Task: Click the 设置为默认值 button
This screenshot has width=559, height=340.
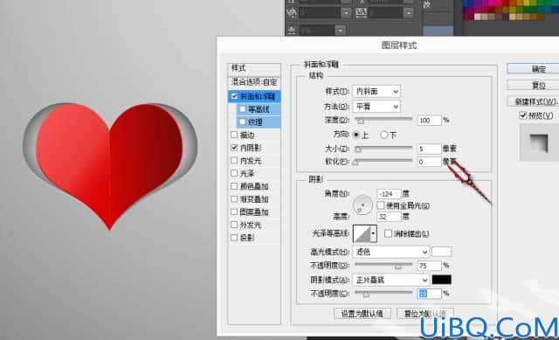Action: pyautogui.click(x=362, y=314)
